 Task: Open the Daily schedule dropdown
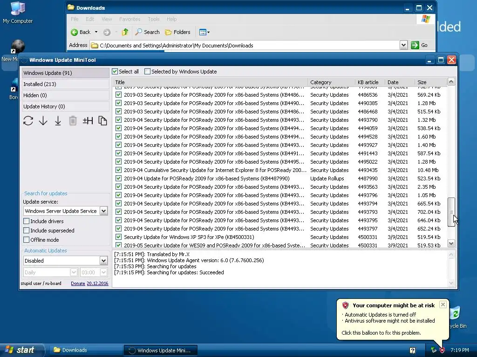(74, 272)
